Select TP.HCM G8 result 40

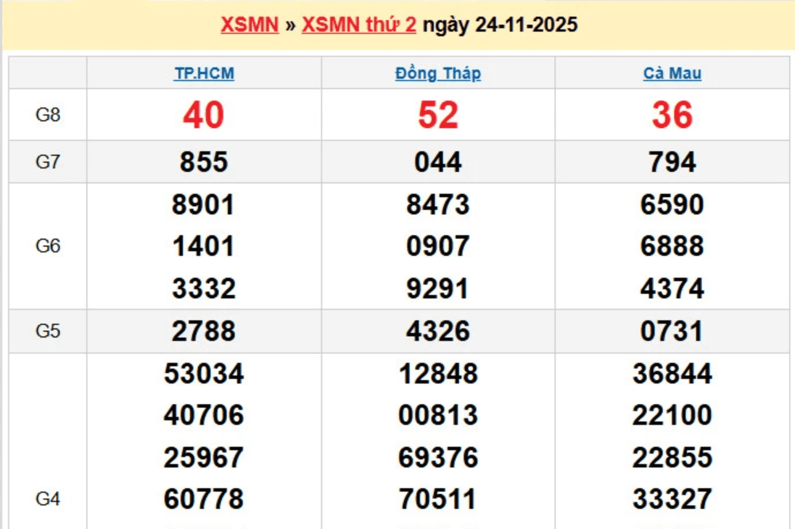(x=204, y=115)
